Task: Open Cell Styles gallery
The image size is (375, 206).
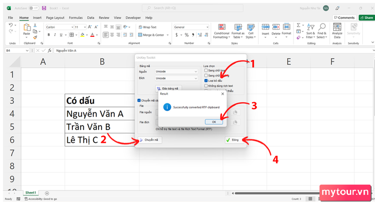Action: coord(251,31)
